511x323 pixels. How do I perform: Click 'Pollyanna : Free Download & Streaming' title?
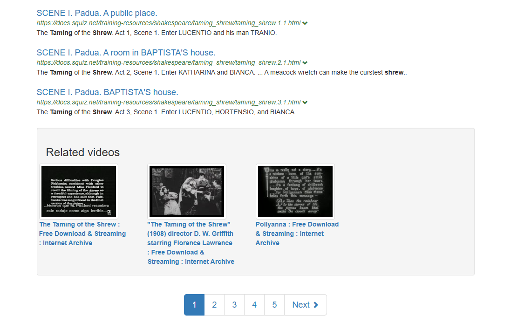tap(297, 234)
